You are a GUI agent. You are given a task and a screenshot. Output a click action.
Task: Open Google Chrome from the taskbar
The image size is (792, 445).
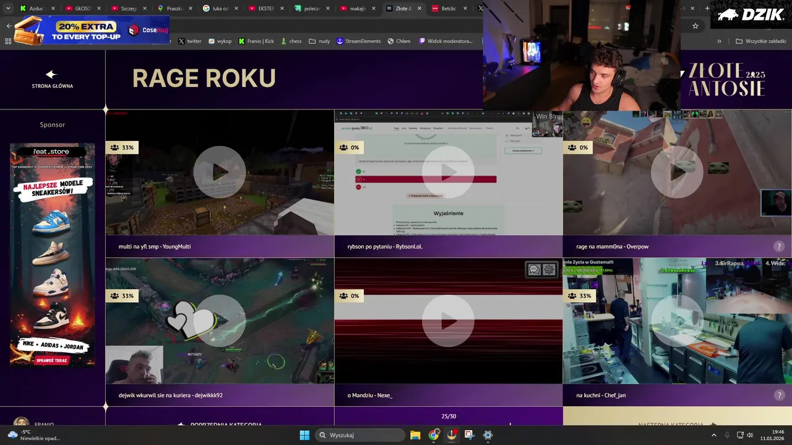point(434,435)
